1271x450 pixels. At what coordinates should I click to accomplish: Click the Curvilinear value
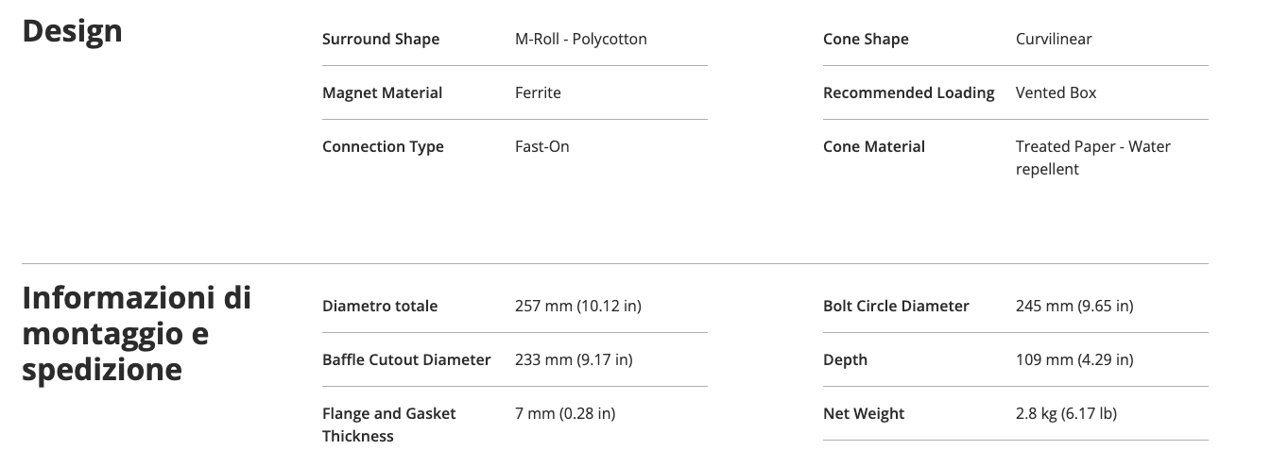(x=1054, y=39)
